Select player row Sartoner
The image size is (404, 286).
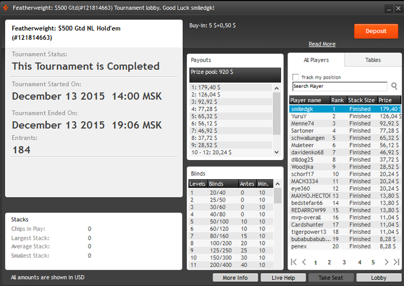tap(345, 131)
